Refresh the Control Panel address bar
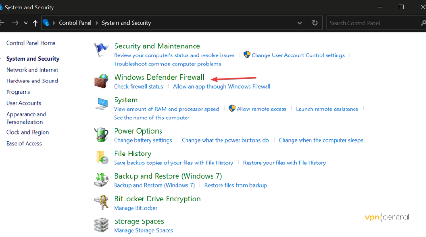Screen dimensions: 426x237 (315, 23)
